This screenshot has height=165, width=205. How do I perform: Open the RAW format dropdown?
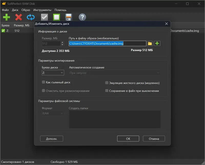coord(53,113)
